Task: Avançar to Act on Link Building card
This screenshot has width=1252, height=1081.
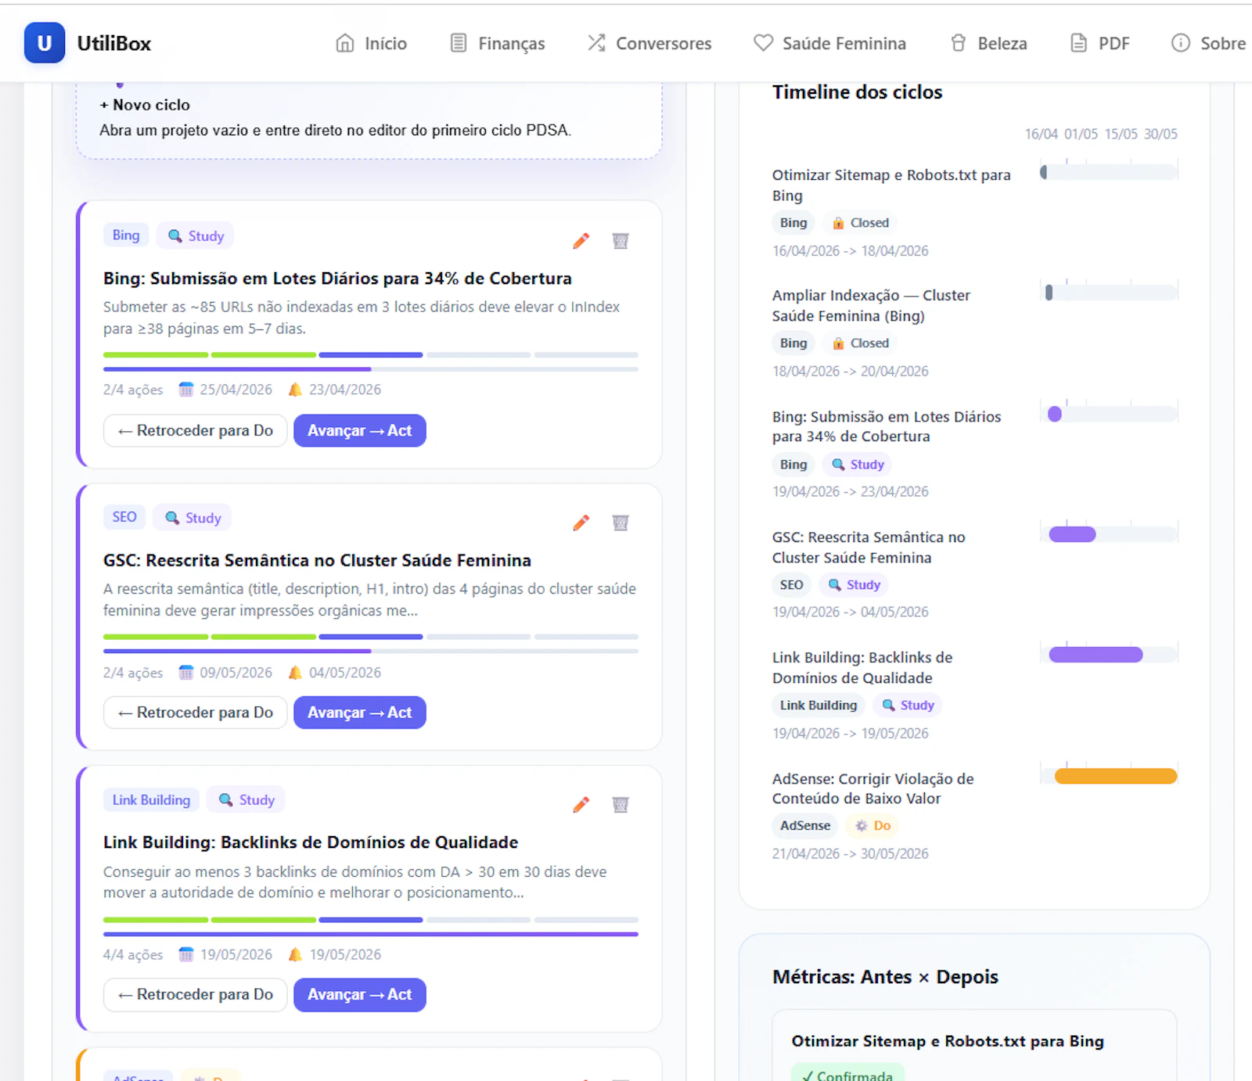Action: tap(360, 995)
